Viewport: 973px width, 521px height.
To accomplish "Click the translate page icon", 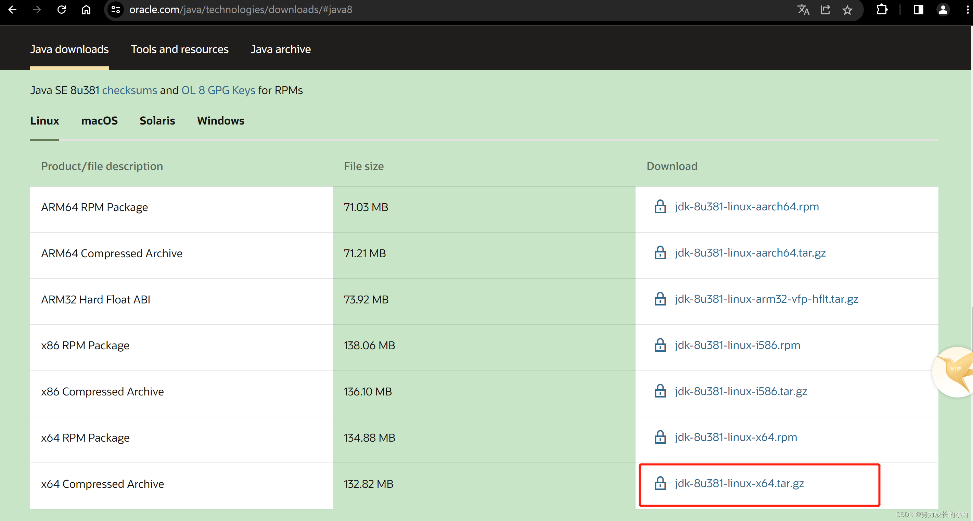I will tap(803, 10).
